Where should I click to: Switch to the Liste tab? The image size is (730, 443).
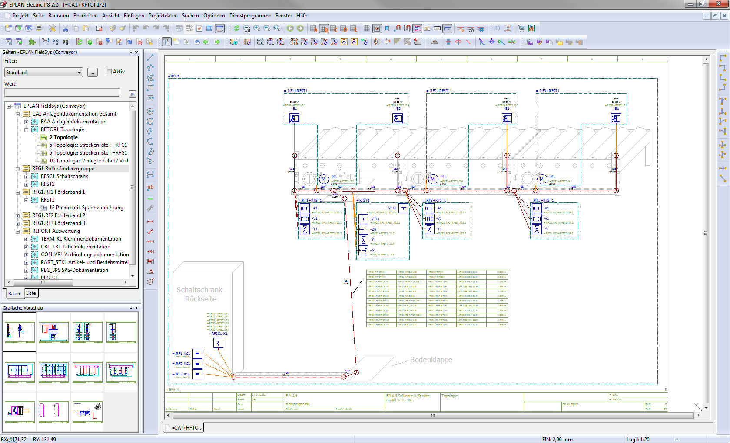[31, 294]
